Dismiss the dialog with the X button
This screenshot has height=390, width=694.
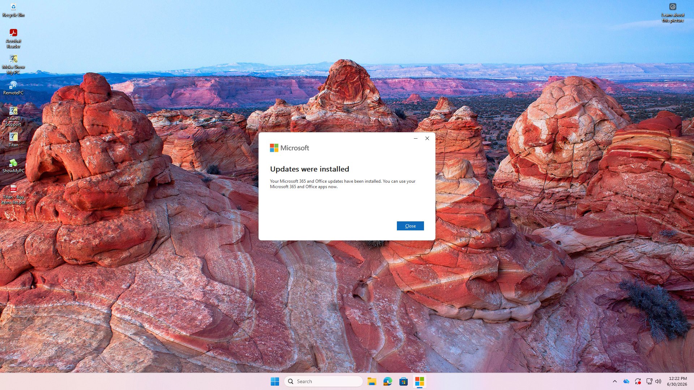[427, 138]
